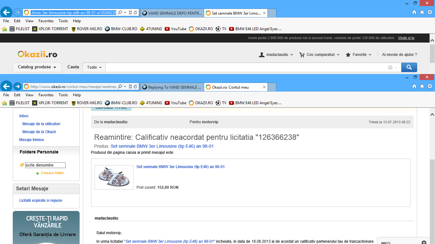
Task: Open BMW E46 LED Angel Eyes bookmark in Contul meu window
Action: click(x=255, y=103)
